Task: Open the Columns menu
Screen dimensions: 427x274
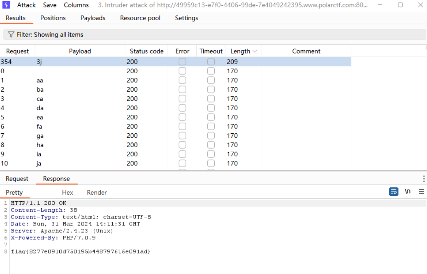Action: pos(76,5)
